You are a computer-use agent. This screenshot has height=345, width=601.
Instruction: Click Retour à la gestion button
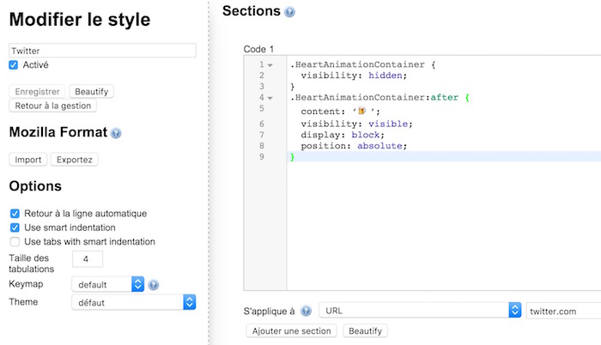(52, 106)
